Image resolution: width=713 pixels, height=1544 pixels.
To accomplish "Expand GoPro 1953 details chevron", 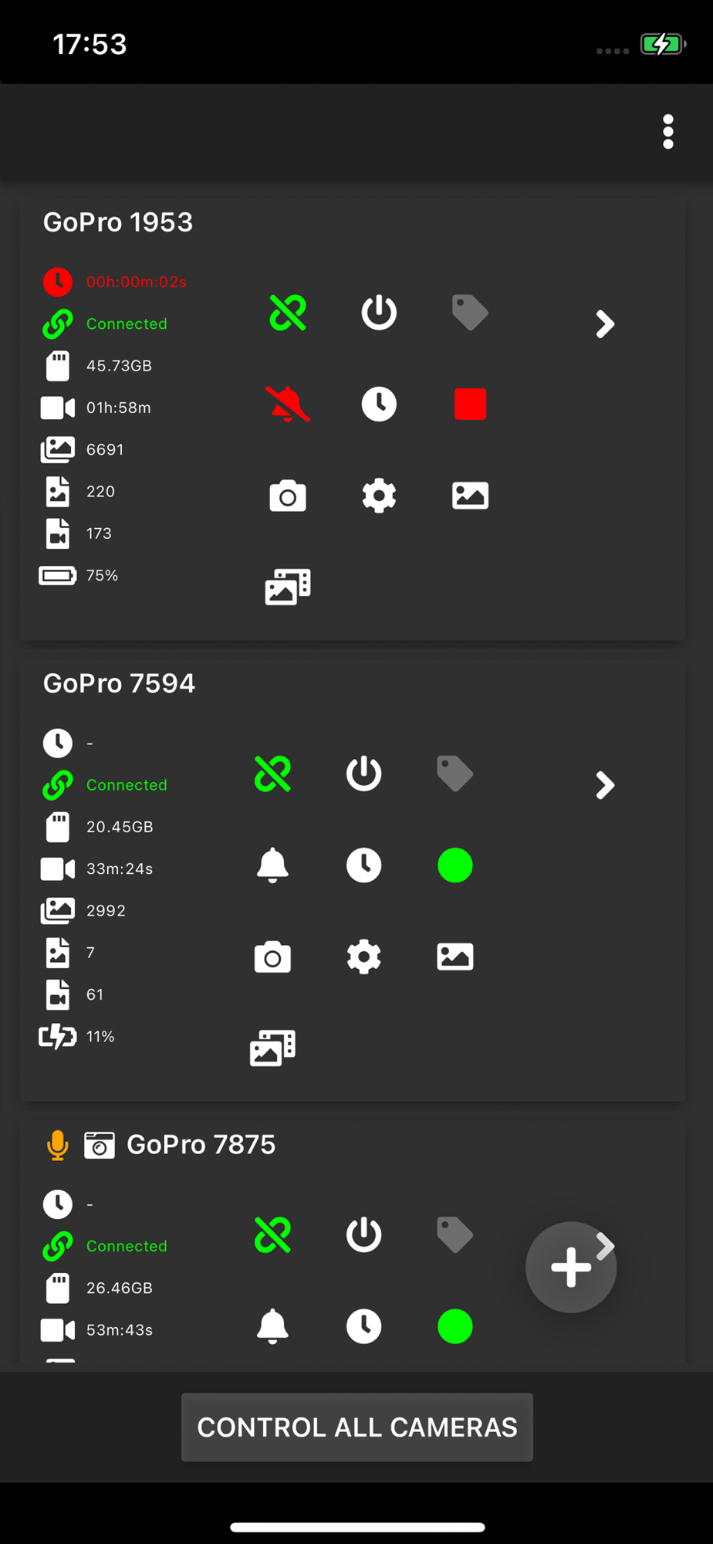I will tap(605, 324).
